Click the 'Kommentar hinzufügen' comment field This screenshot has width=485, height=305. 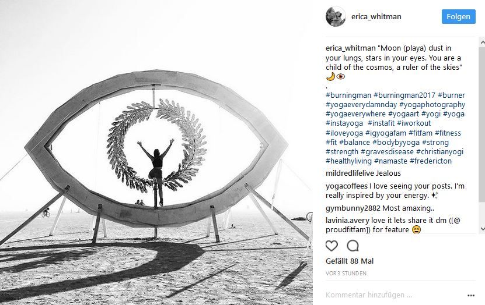coord(393,295)
